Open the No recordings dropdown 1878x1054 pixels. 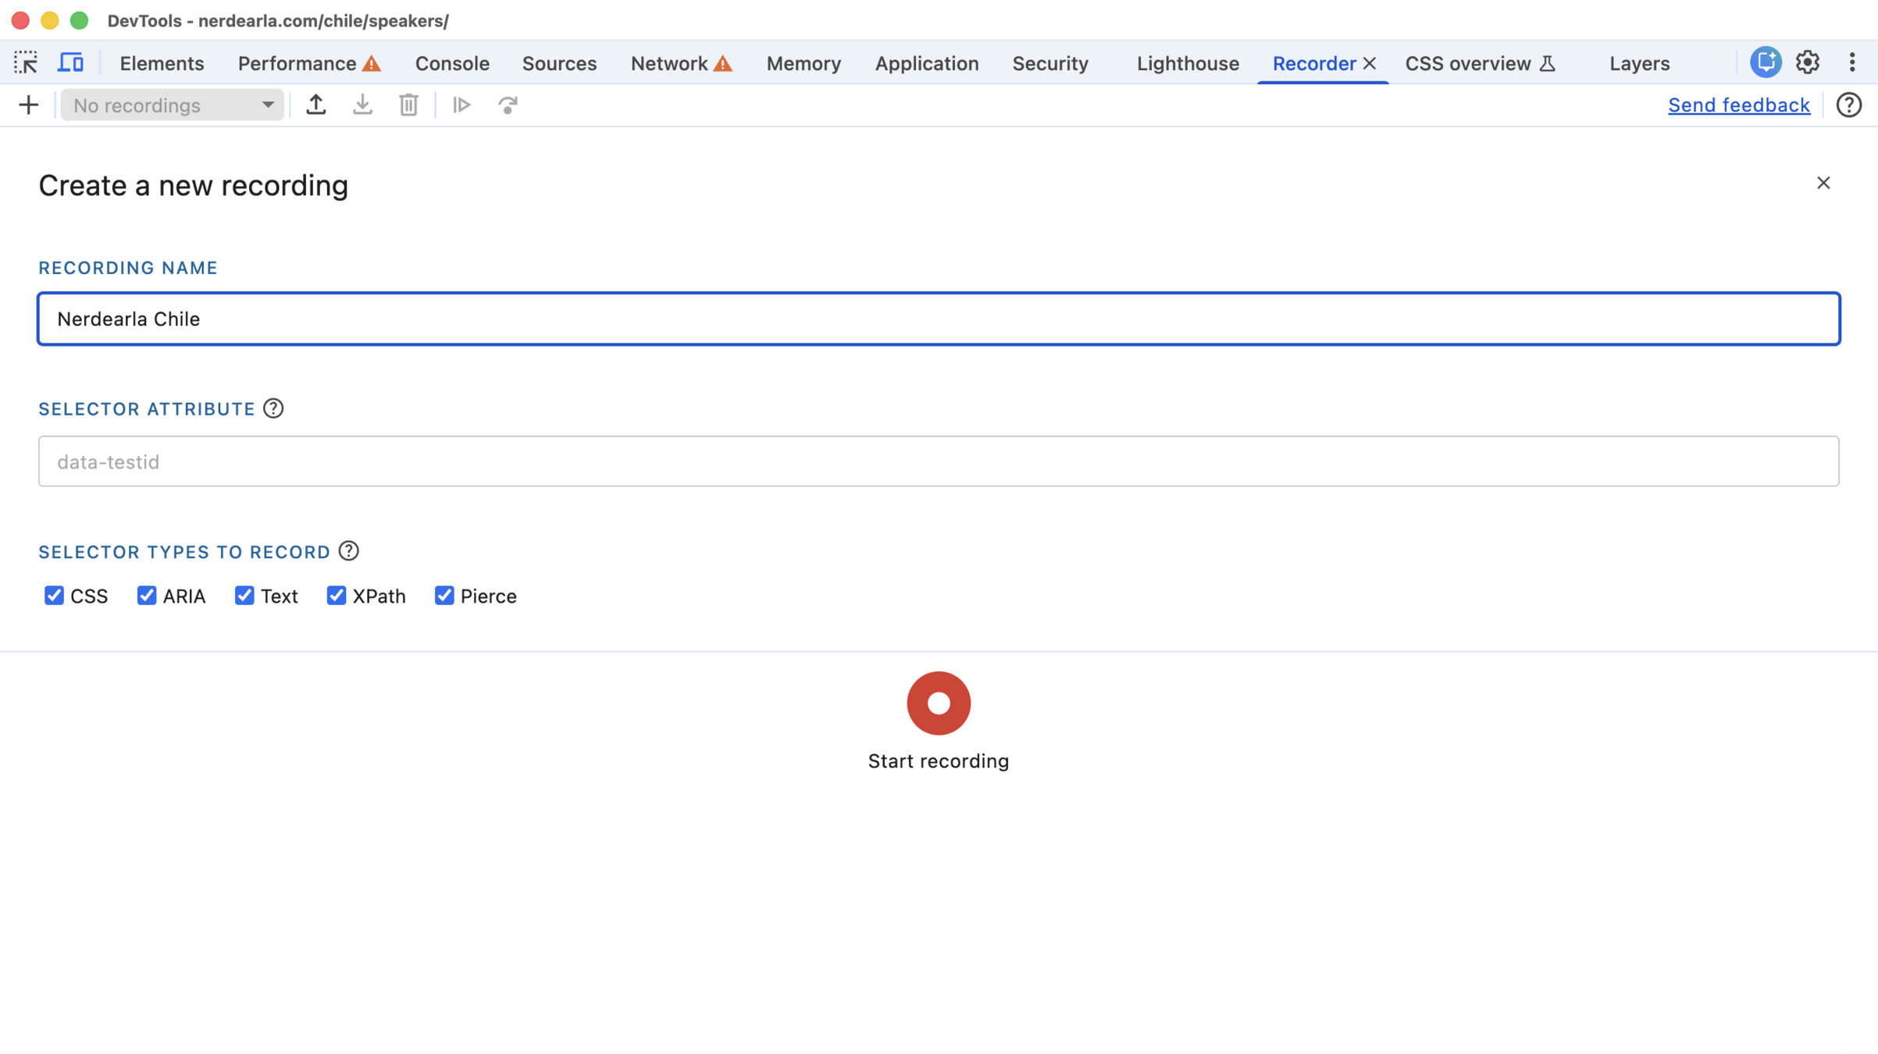[x=173, y=105]
